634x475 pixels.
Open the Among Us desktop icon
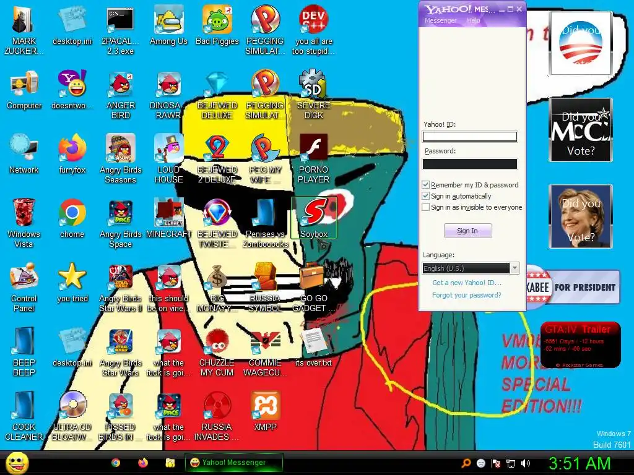[168, 25]
